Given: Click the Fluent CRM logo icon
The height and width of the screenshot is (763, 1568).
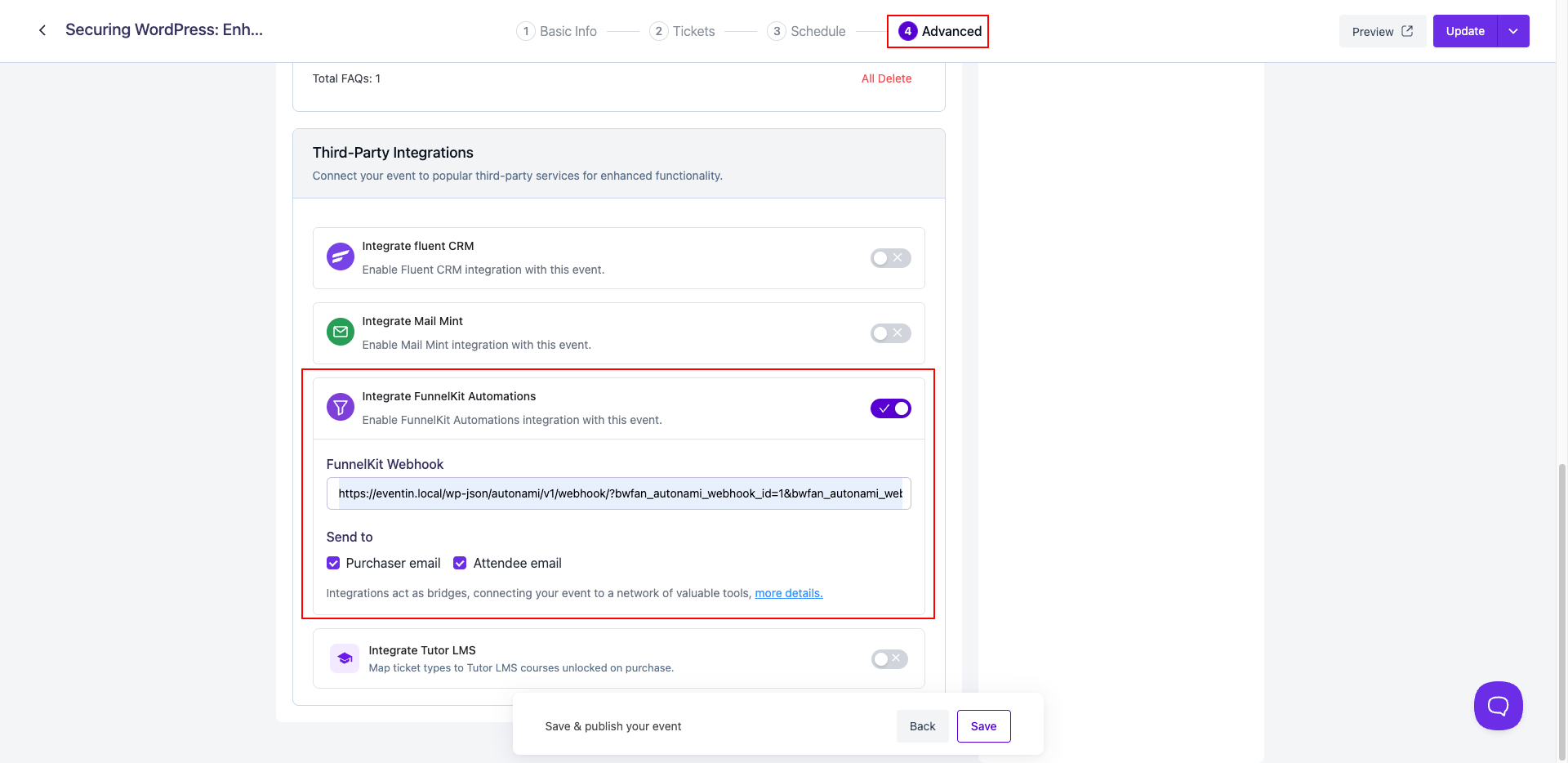Looking at the screenshot, I should (x=341, y=257).
